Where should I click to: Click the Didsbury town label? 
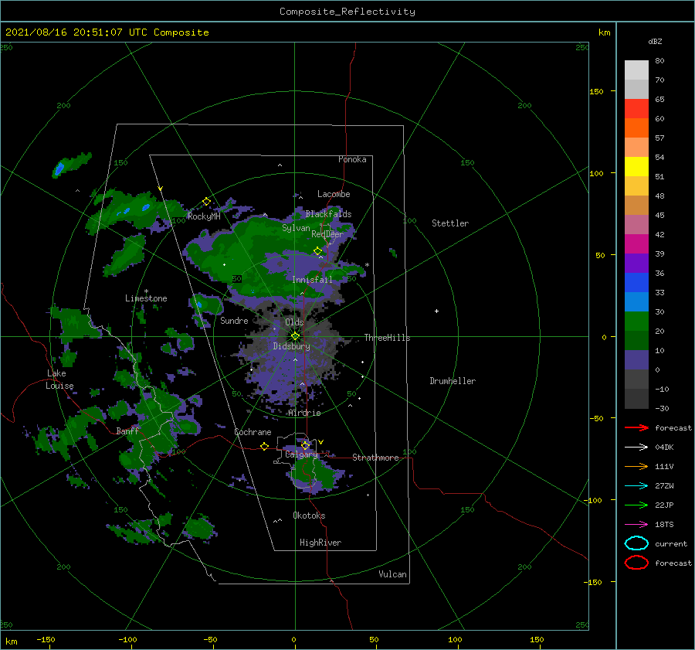coord(292,346)
